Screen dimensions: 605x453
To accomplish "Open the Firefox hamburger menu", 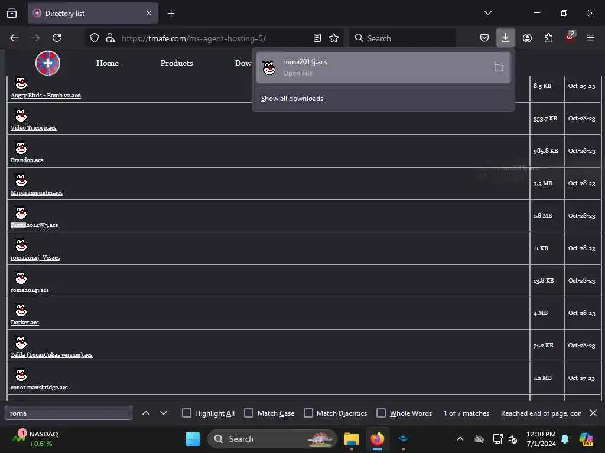I will tap(591, 38).
